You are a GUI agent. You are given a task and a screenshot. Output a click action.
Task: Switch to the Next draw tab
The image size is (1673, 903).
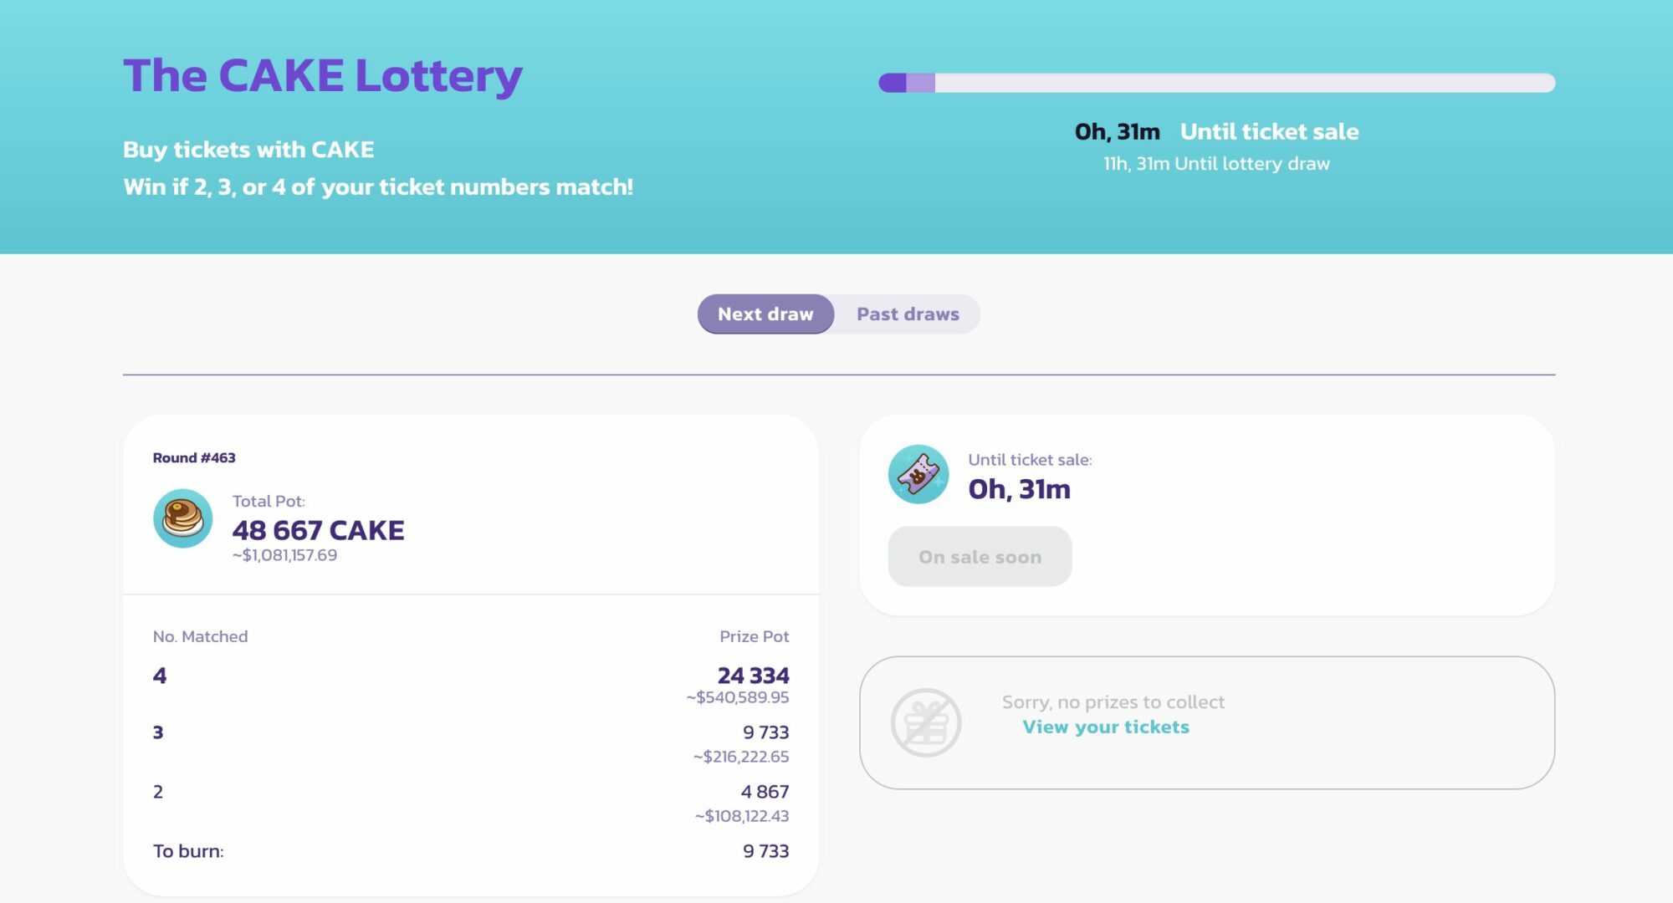765,314
